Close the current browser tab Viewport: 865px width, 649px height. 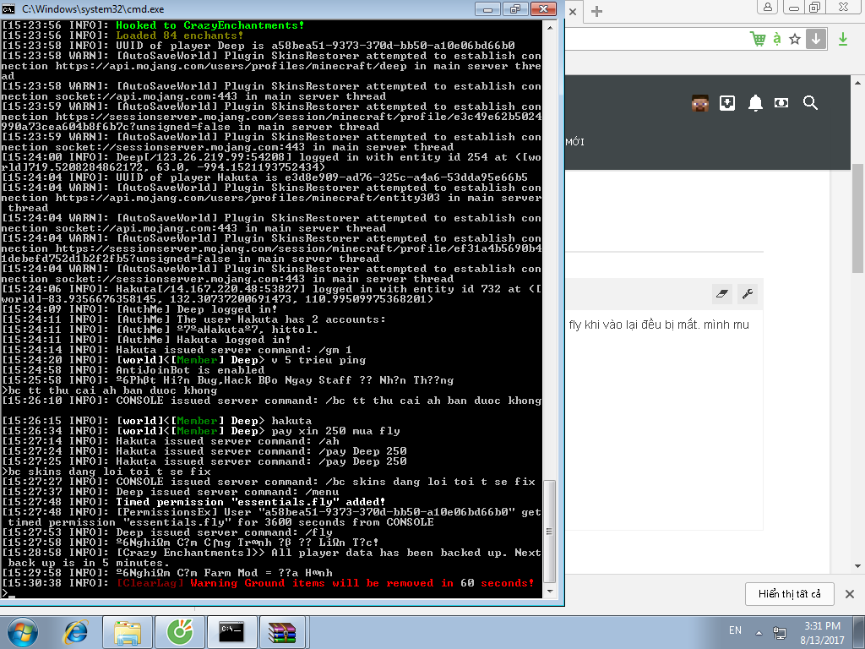573,12
